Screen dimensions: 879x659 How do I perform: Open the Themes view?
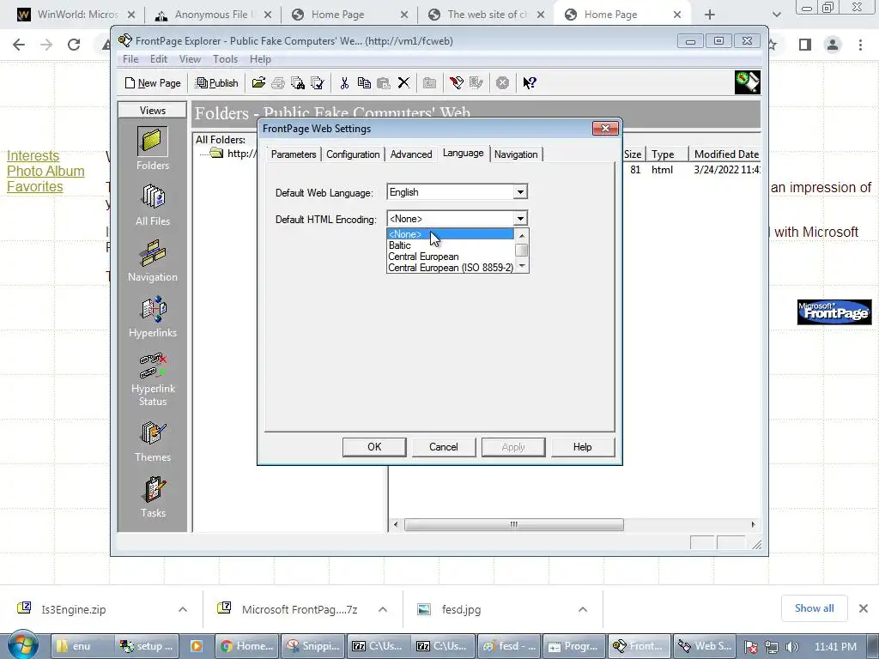point(153,442)
